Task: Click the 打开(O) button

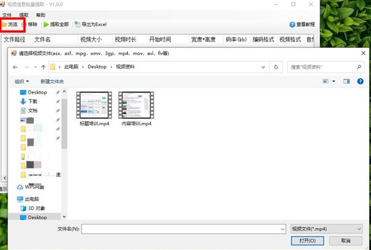Action: pyautogui.click(x=308, y=241)
